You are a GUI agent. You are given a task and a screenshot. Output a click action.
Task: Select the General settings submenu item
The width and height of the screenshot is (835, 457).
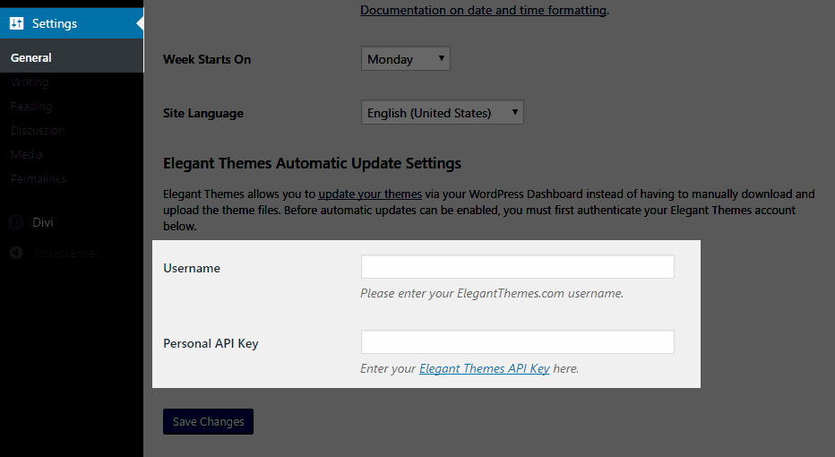[31, 57]
